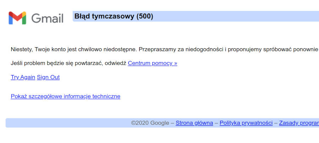Viewport: 319px width, 143px height.
Task: Click empty area of blue header bar
Action: click(x=234, y=16)
